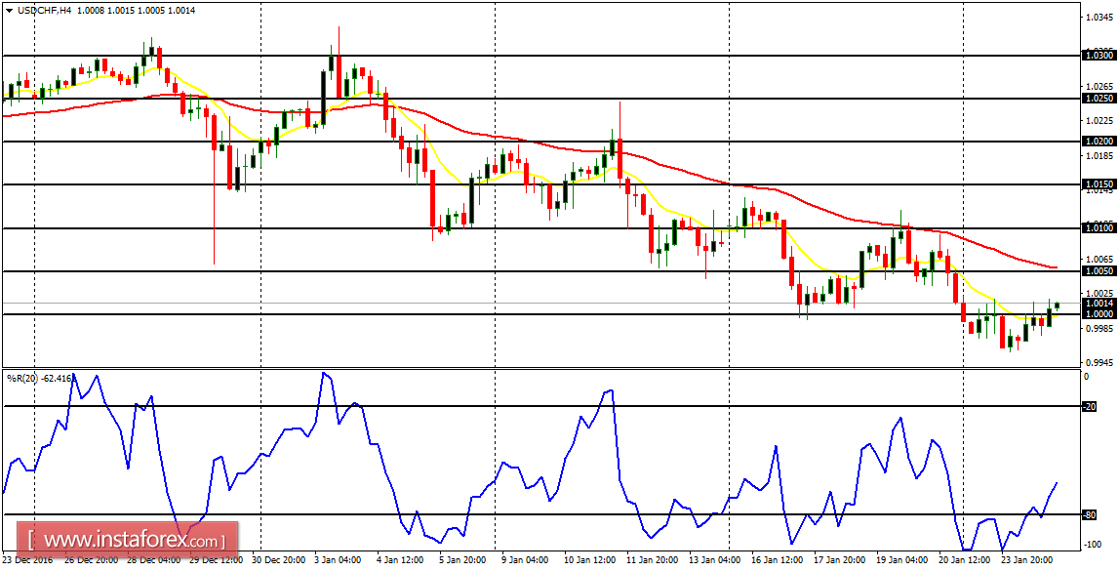
Task: Click the 1.0025 price scale value
Action: (1098, 294)
